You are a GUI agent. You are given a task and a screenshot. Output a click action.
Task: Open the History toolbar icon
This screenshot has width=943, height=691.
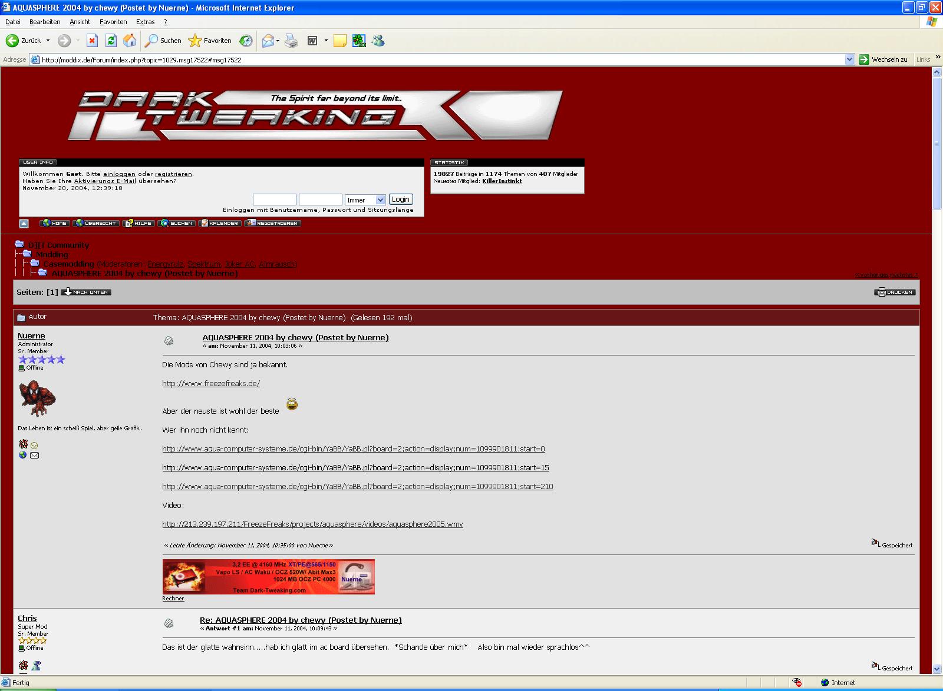tap(246, 41)
